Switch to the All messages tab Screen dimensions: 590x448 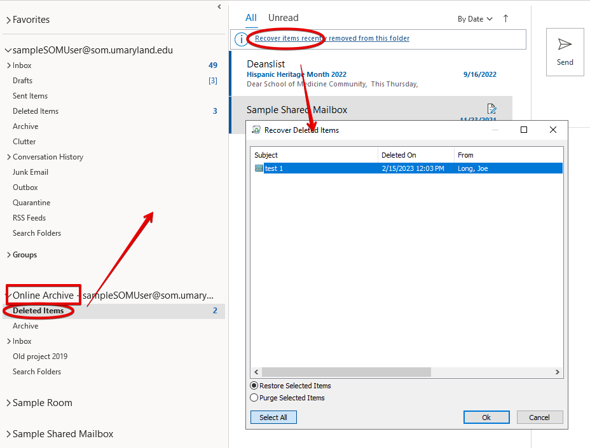coord(251,18)
